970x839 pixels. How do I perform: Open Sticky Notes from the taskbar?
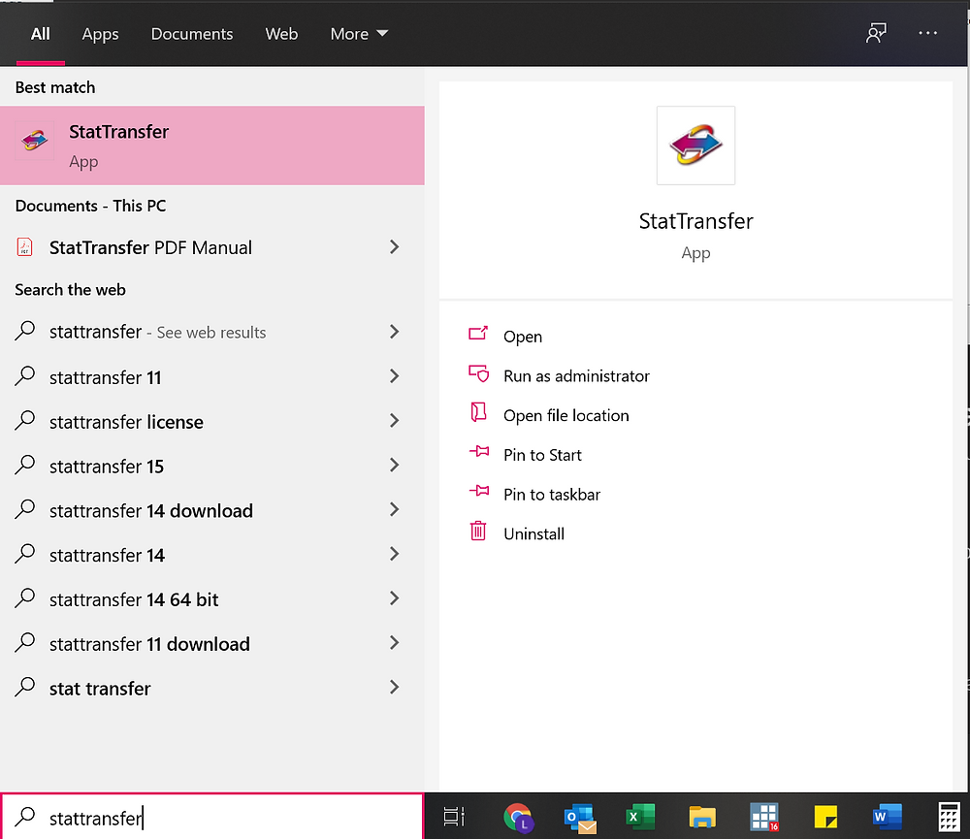(825, 817)
